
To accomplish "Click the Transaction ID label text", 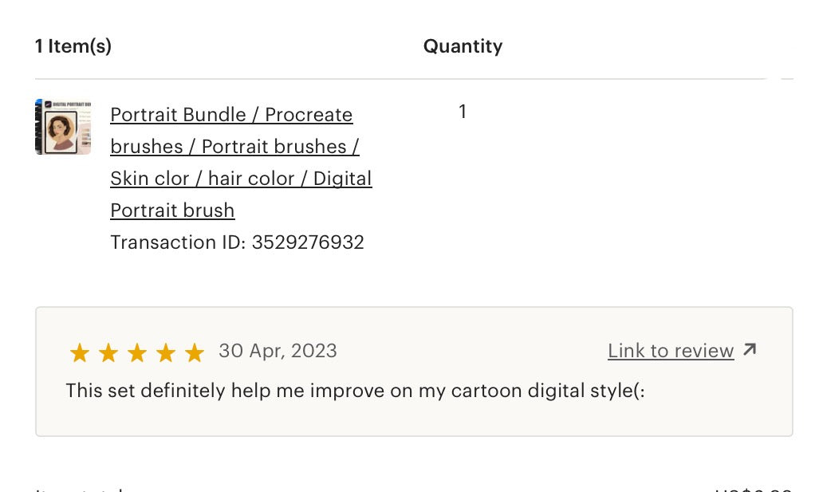I will coord(178,242).
